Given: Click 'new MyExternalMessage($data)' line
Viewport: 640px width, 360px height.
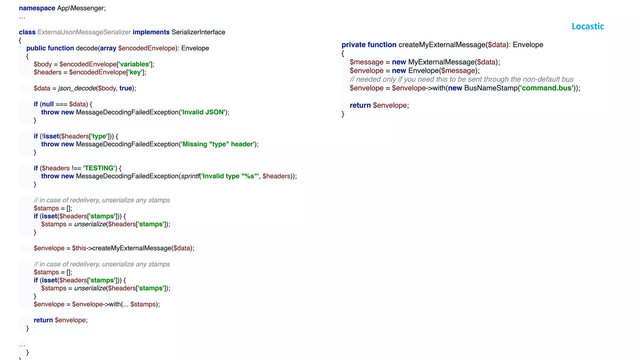Looking at the screenshot, I should click(425, 62).
